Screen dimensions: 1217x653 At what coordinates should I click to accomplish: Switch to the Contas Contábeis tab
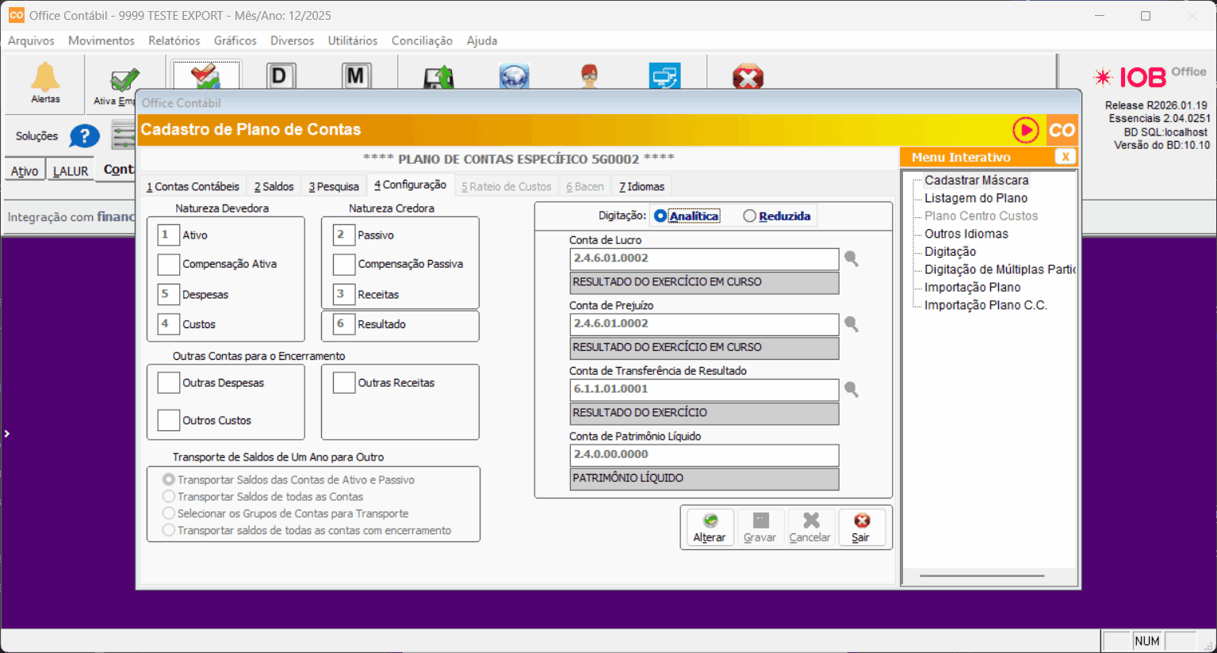(193, 187)
